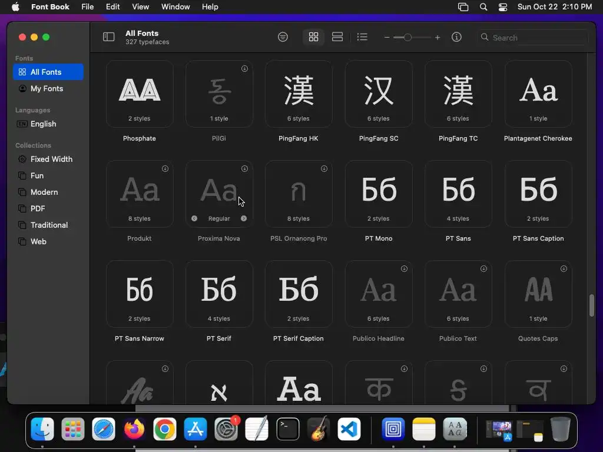Select the Plantagenet Cherokee font card
This screenshot has height=452, width=603.
point(538,94)
